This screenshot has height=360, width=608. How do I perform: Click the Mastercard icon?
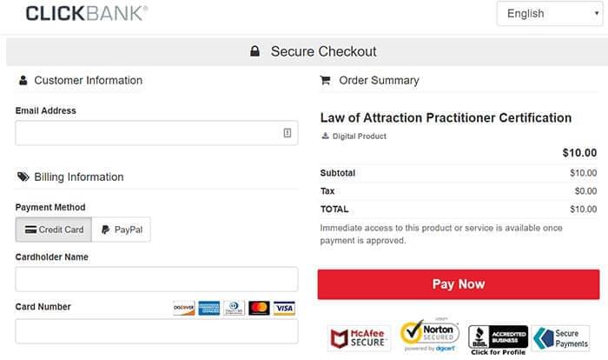coord(259,308)
